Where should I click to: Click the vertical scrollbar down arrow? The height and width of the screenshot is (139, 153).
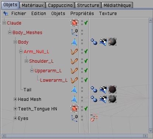pyautogui.click(x=150, y=131)
